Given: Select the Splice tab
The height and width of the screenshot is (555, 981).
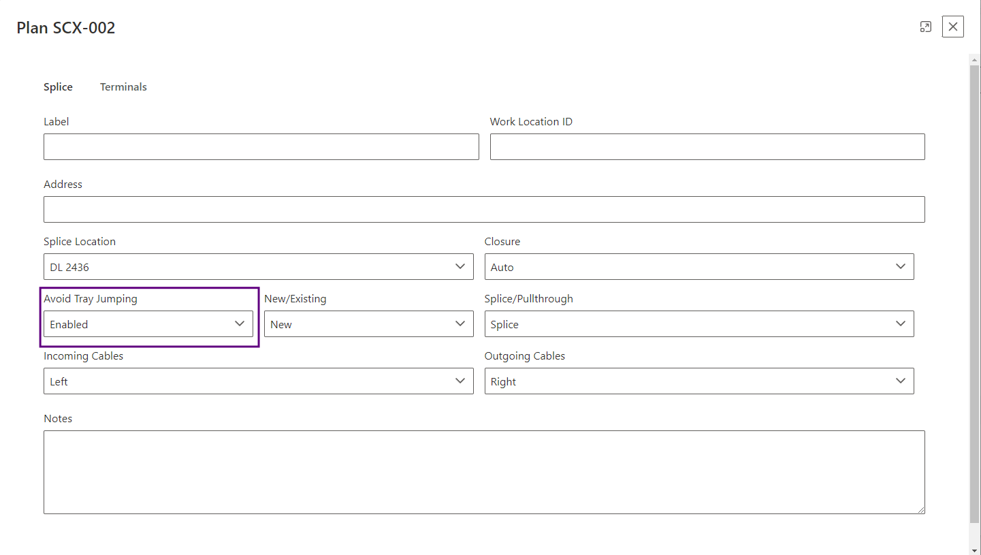Looking at the screenshot, I should (x=58, y=87).
